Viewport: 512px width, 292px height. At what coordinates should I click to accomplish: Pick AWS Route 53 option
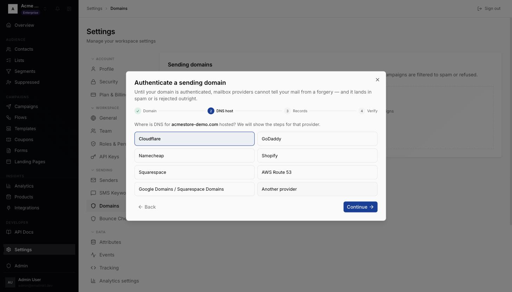pyautogui.click(x=317, y=172)
